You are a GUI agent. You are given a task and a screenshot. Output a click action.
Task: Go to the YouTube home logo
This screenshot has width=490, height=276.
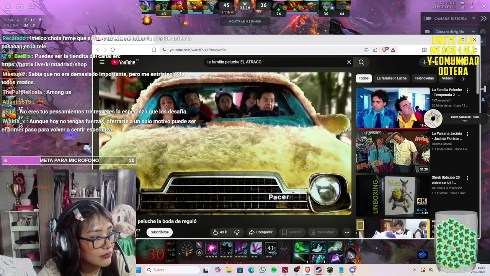click(123, 62)
